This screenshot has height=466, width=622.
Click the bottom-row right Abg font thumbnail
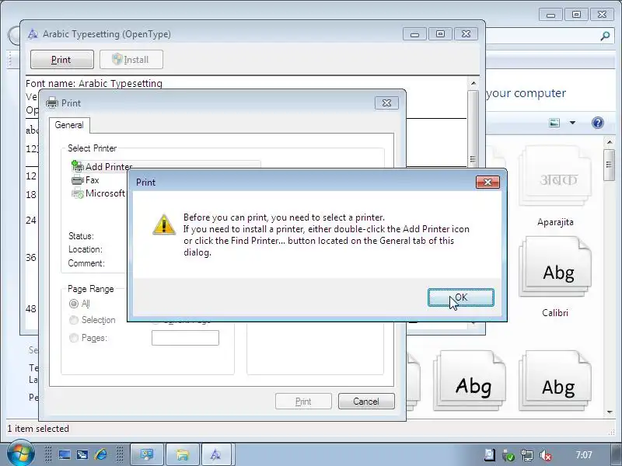coord(555,381)
